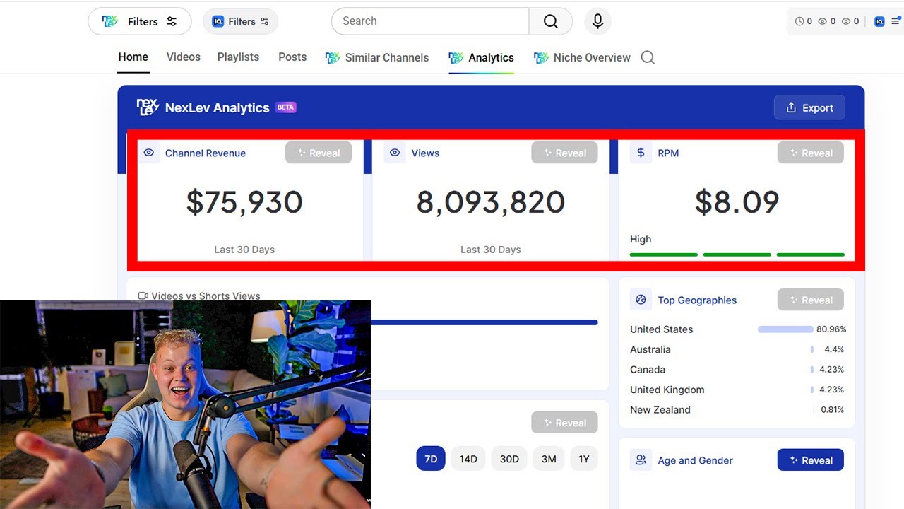Reveal the Top Geographies card
The image size is (904, 509).
(x=811, y=300)
